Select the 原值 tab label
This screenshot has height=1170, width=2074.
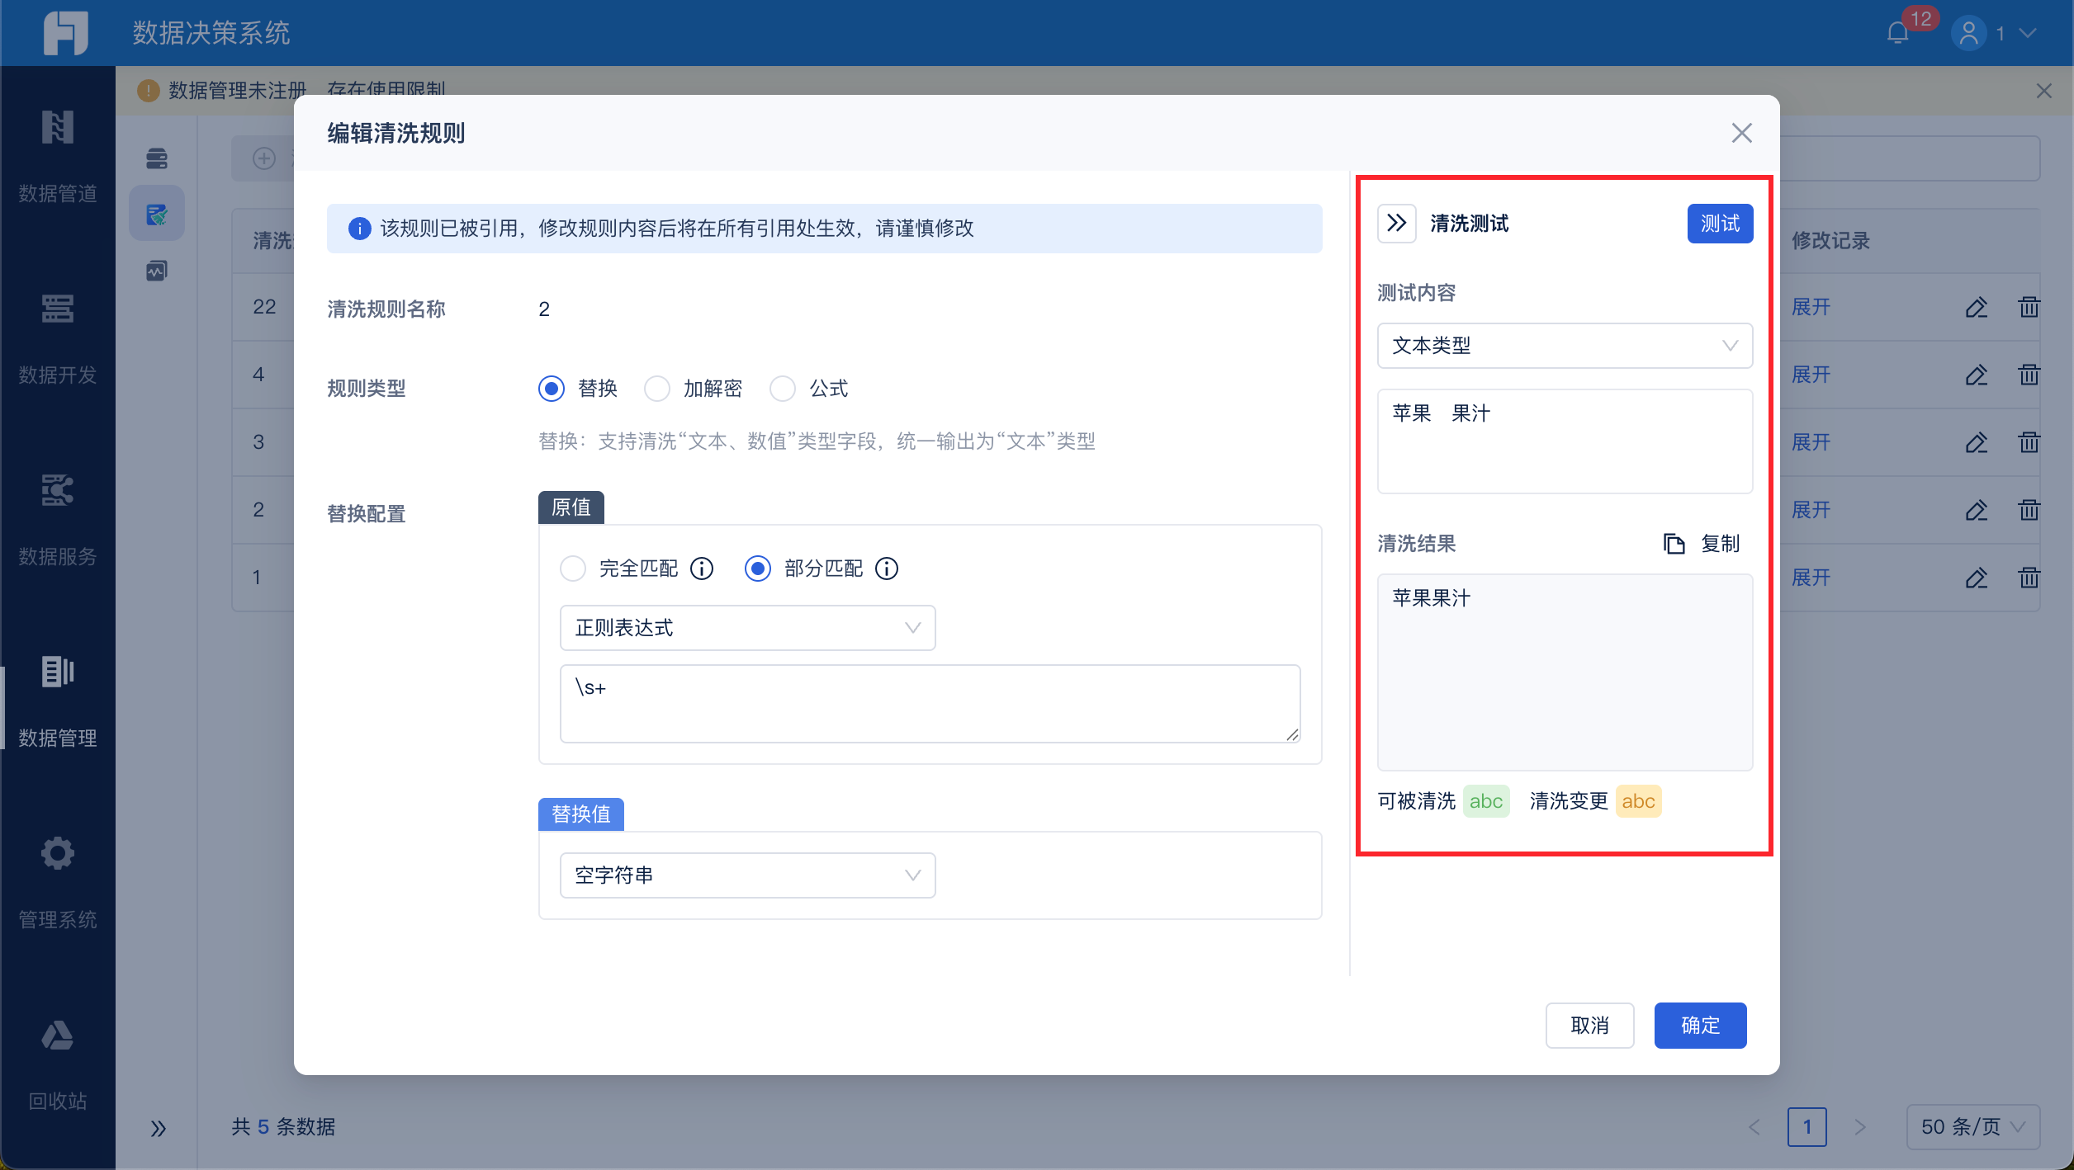[571, 507]
